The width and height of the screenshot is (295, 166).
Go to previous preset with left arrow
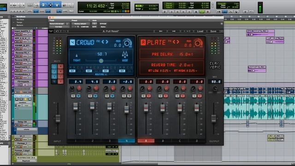pos(160,31)
